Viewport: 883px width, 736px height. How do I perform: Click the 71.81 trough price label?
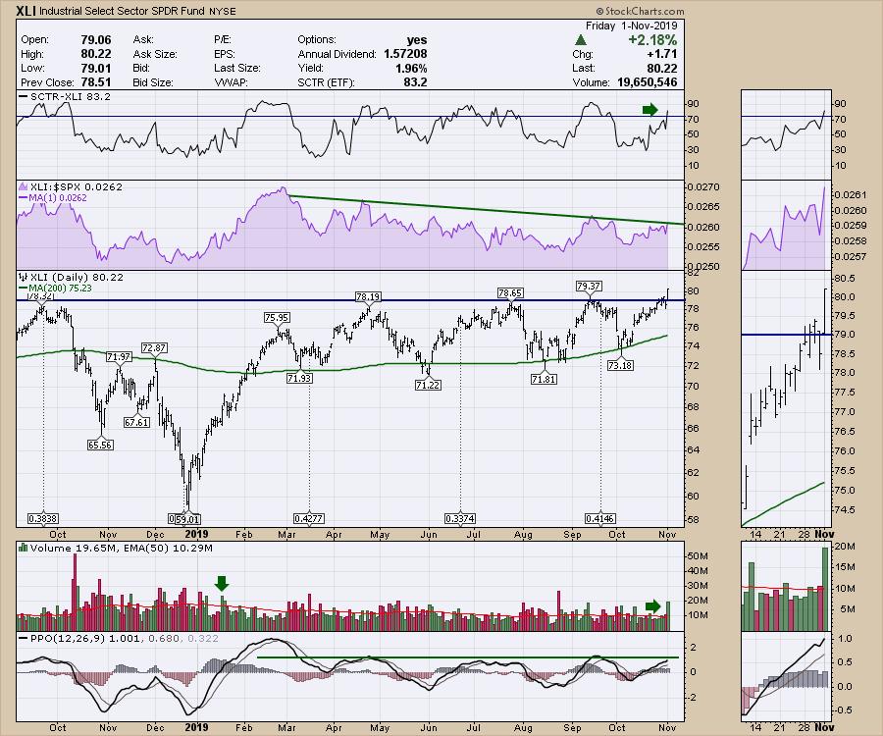(544, 380)
